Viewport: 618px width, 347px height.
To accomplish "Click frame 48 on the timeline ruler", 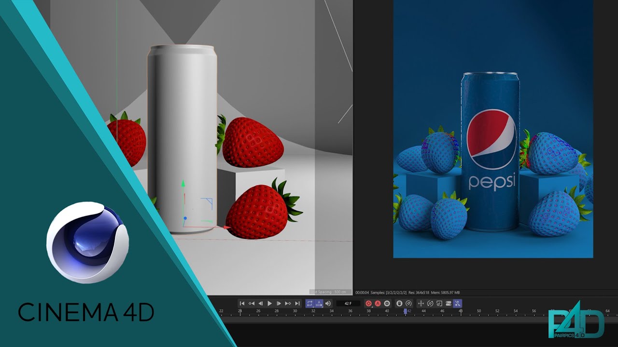I will tap(461, 311).
